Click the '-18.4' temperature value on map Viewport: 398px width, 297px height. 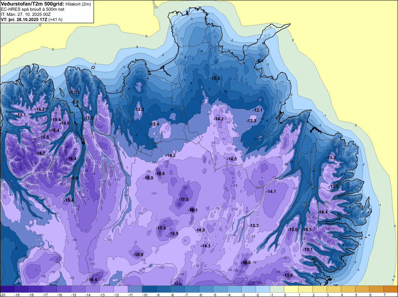tap(71, 158)
